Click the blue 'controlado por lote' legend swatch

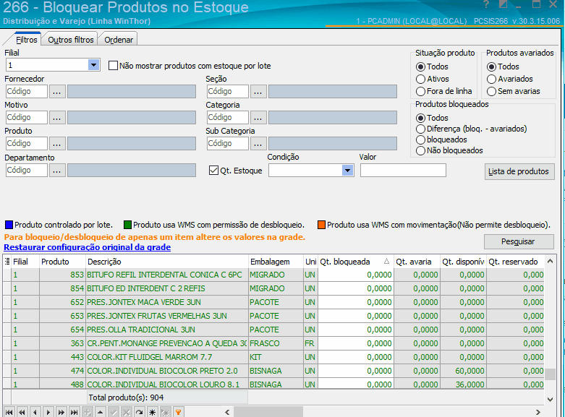[9, 225]
